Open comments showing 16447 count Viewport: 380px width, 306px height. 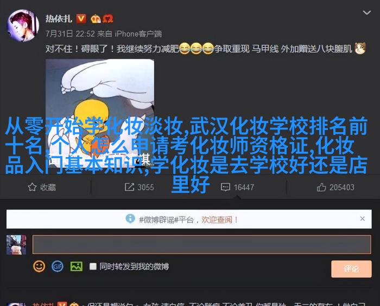tap(237, 187)
